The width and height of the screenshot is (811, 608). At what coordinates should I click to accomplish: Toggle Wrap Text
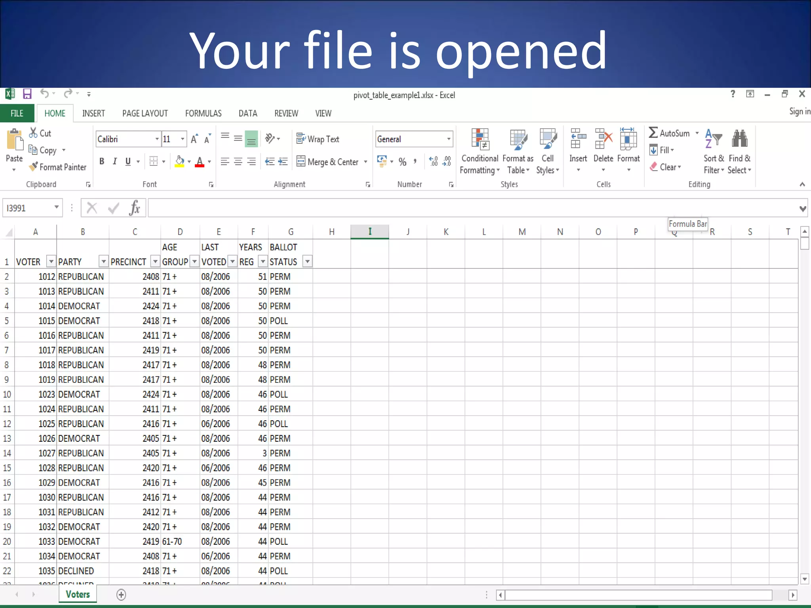(x=318, y=139)
